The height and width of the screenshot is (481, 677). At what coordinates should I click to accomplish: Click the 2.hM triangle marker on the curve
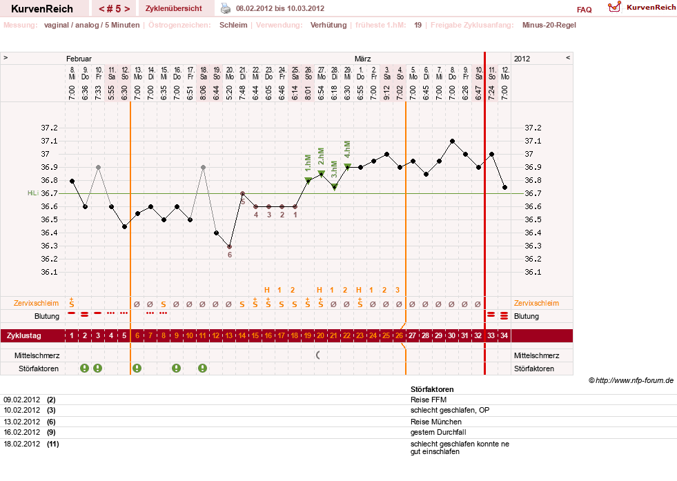pos(321,174)
